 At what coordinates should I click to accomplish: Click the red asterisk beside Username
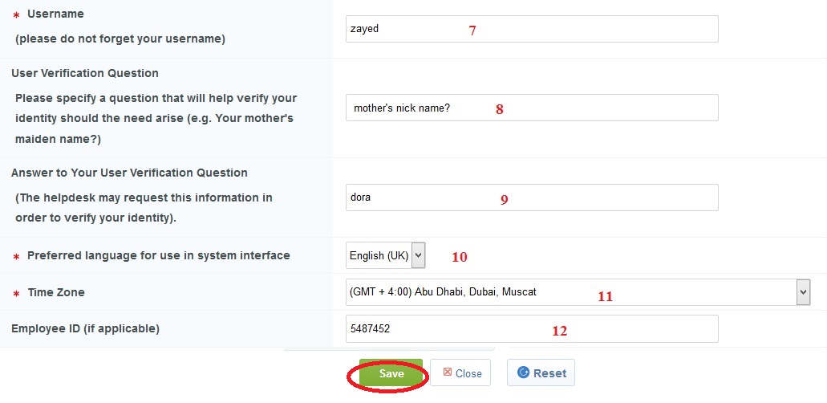16,15
